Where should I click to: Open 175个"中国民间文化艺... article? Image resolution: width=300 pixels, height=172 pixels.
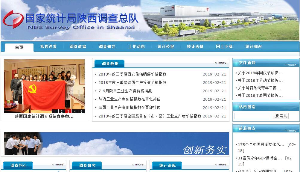(x=261, y=144)
